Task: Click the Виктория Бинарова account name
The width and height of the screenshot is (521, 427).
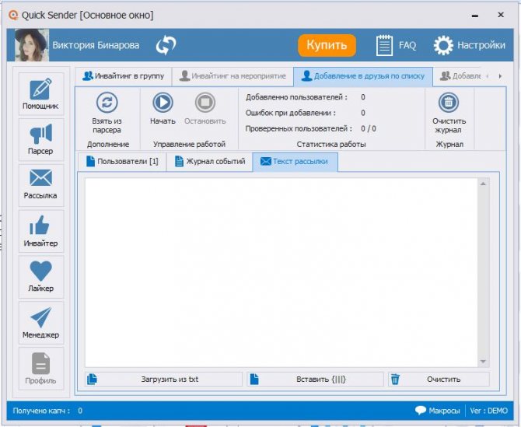Action: 96,45
